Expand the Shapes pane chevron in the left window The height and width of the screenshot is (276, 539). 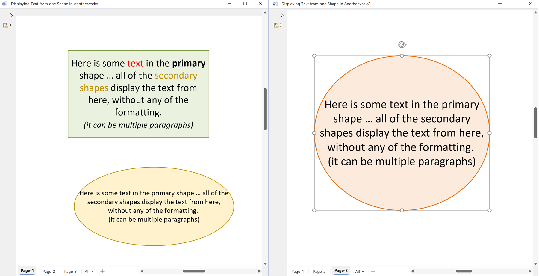(x=10, y=25)
